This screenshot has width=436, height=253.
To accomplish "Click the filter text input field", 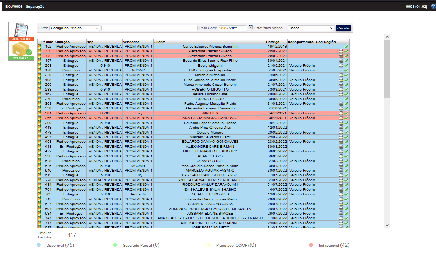I will pos(149,28).
